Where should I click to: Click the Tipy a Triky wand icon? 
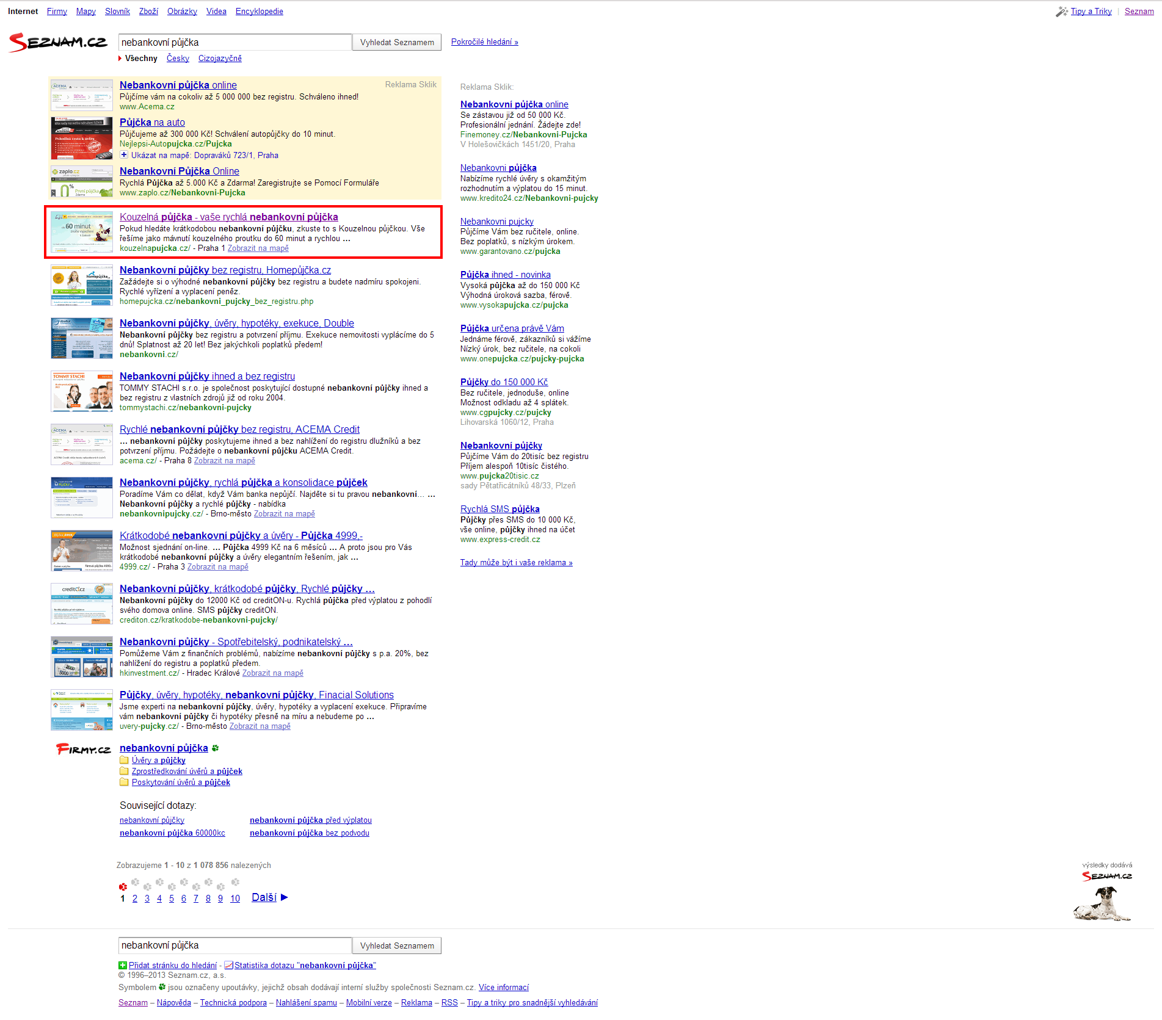click(x=1062, y=12)
